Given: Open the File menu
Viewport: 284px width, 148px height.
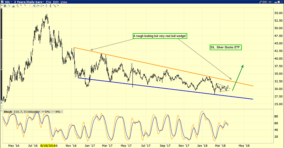Looking at the screenshot, I should 48,2.
